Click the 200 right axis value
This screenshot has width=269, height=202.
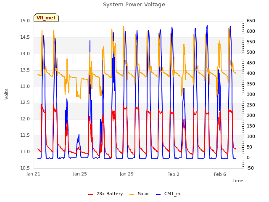coord(251,115)
